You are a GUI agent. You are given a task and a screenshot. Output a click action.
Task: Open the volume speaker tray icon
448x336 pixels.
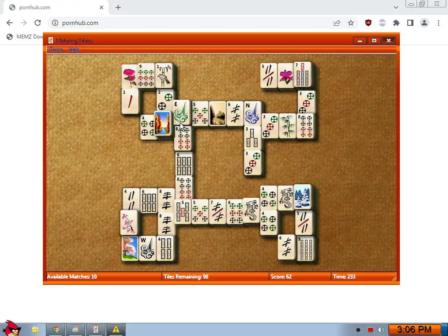[x=381, y=330]
